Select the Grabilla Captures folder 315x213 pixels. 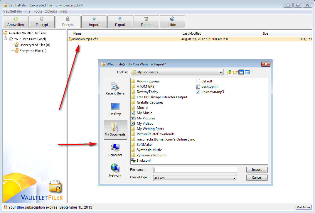[147, 102]
